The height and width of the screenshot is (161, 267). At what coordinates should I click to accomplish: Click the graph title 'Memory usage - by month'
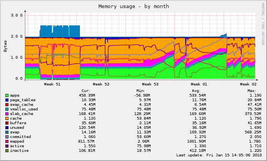(x=133, y=7)
